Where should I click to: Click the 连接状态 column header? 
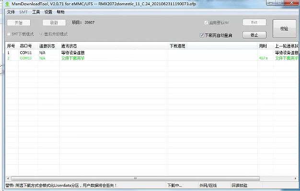[49, 46]
